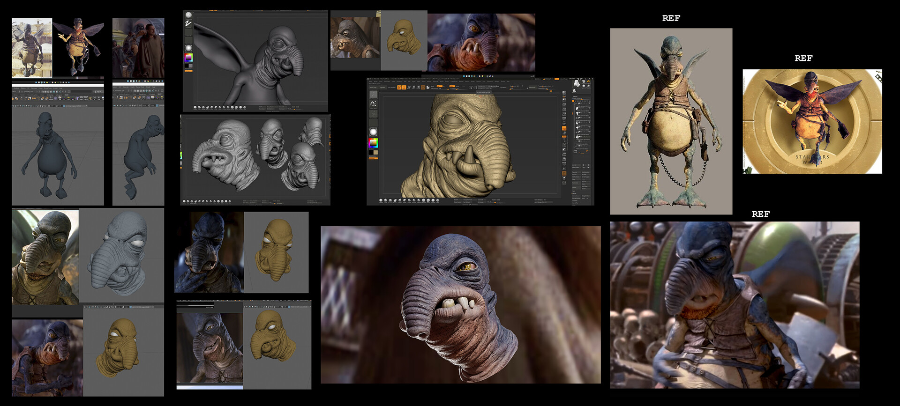Toggle orange Local symmetry icon on ZBrush right shelf
900x406 pixels.
pos(564,128)
